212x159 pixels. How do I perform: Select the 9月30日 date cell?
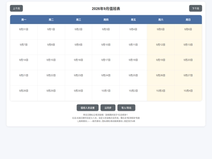[x=79, y=93]
